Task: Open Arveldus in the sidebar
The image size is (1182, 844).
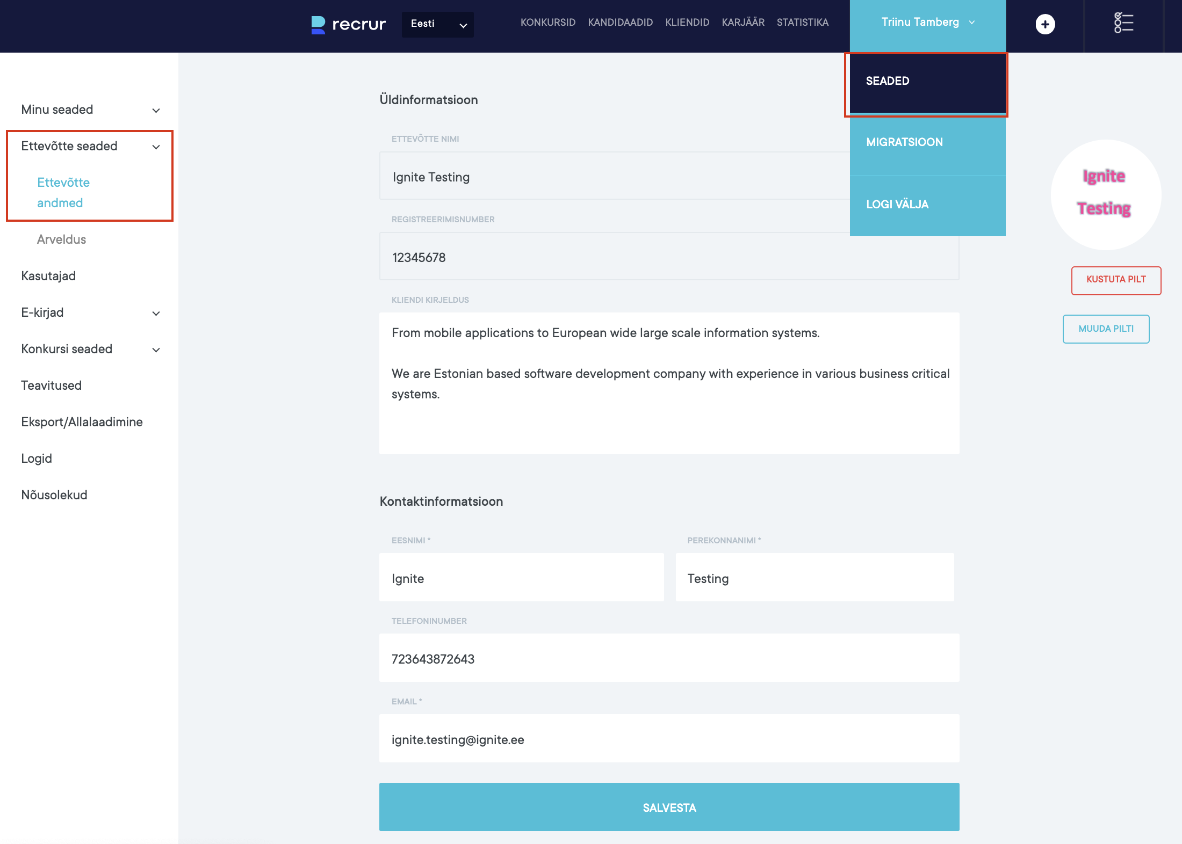Action: pos(61,239)
